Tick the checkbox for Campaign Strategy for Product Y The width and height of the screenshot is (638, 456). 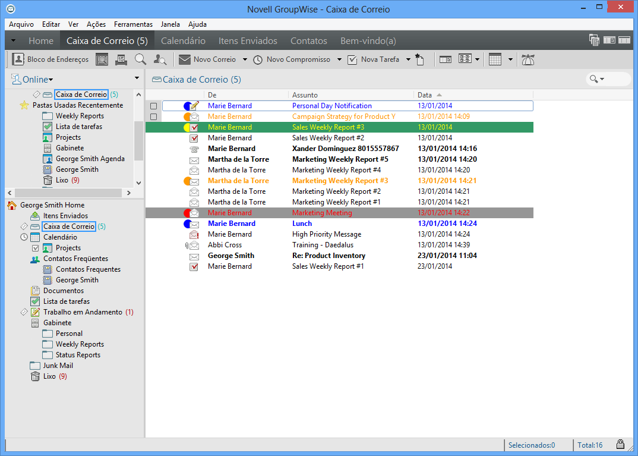(x=153, y=117)
